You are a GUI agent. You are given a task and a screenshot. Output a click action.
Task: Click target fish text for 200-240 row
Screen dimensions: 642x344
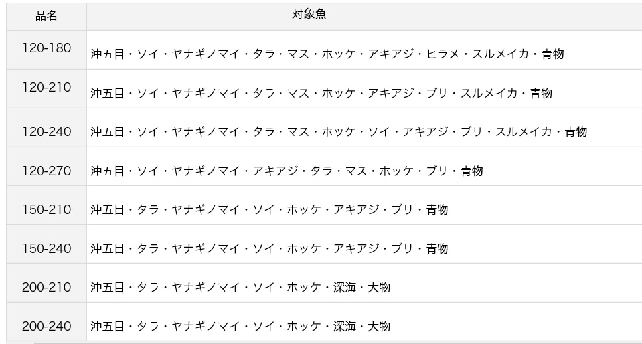point(240,326)
